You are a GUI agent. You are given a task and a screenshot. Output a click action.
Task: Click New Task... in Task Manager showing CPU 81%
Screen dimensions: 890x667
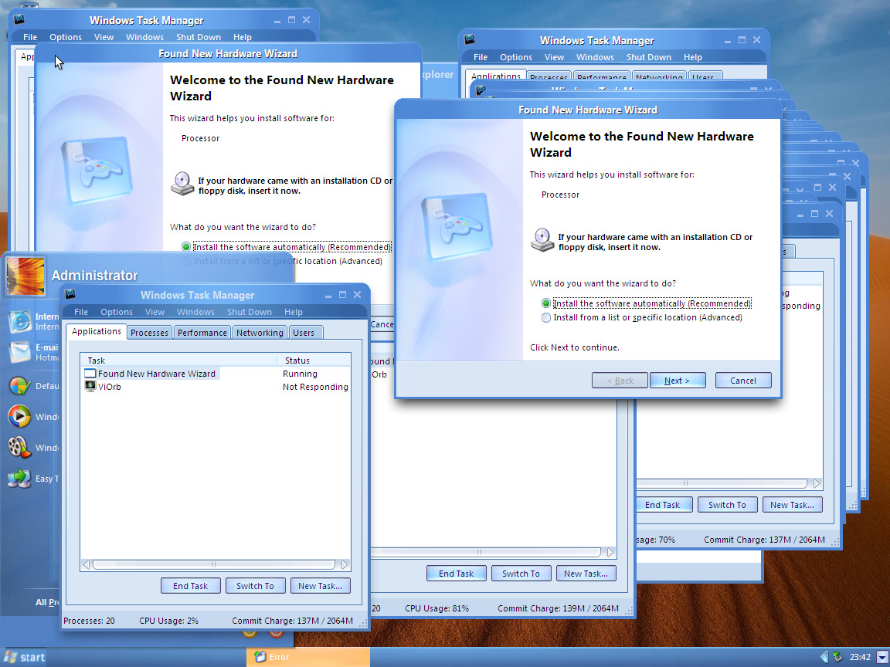586,574
